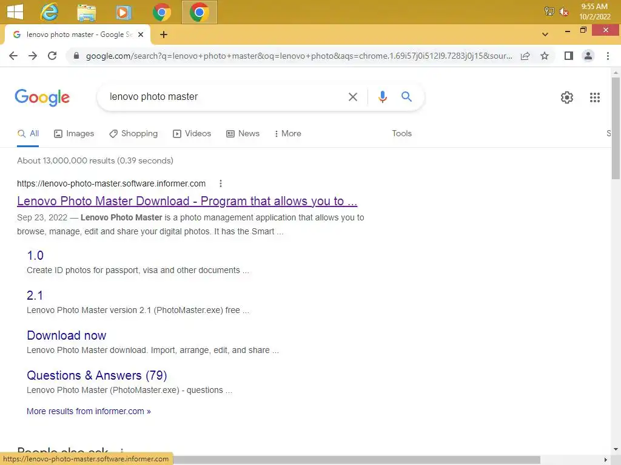Click the muted volume tray icon

click(x=563, y=12)
